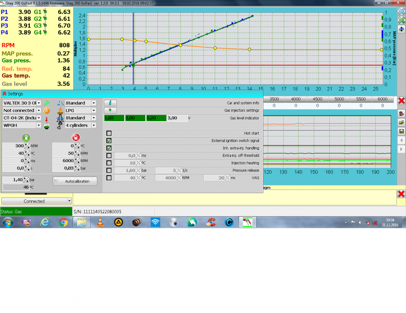Click the open oscilloscope file folder icon

click(401, 122)
